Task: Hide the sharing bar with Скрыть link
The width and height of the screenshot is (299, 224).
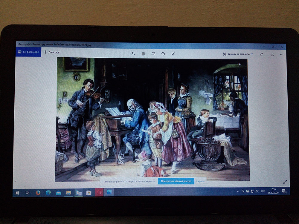Action: (x=200, y=181)
